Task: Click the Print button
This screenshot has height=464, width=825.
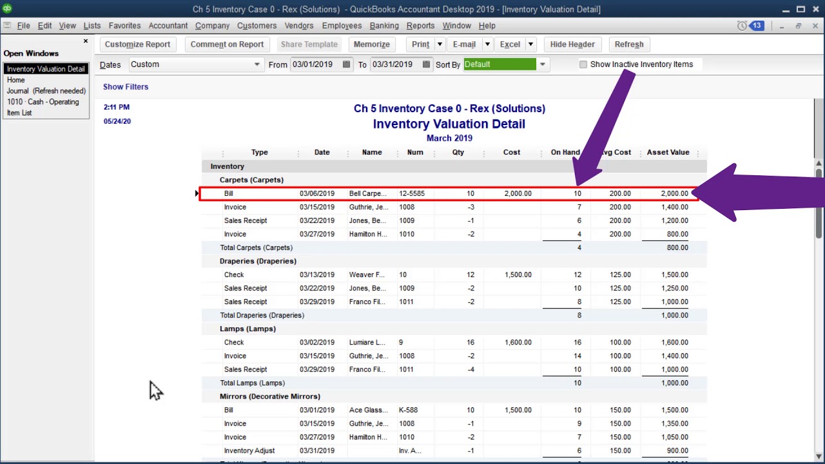Action: (x=420, y=44)
